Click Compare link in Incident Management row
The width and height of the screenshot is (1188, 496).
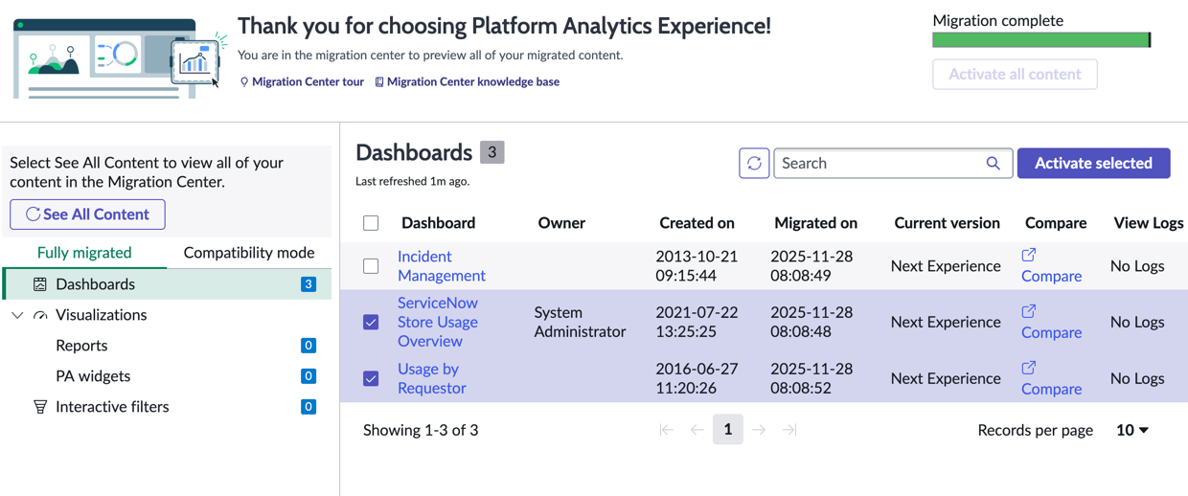click(x=1051, y=276)
